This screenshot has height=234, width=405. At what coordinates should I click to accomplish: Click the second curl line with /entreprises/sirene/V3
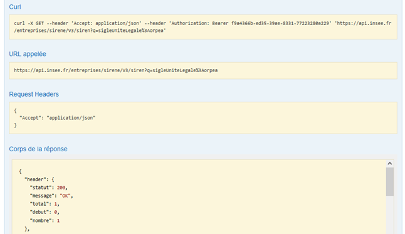point(90,31)
